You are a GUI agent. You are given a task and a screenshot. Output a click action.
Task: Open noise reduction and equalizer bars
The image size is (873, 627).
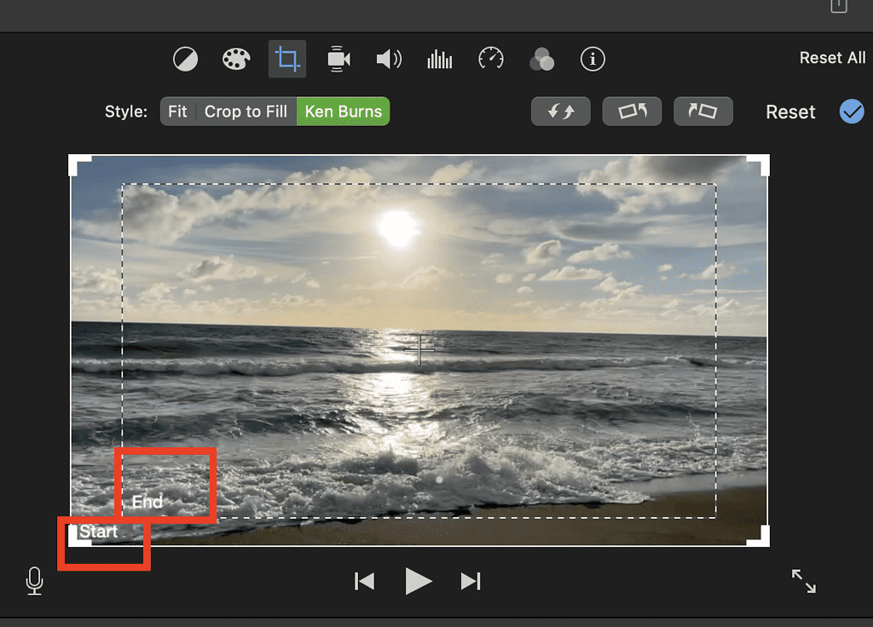point(440,59)
